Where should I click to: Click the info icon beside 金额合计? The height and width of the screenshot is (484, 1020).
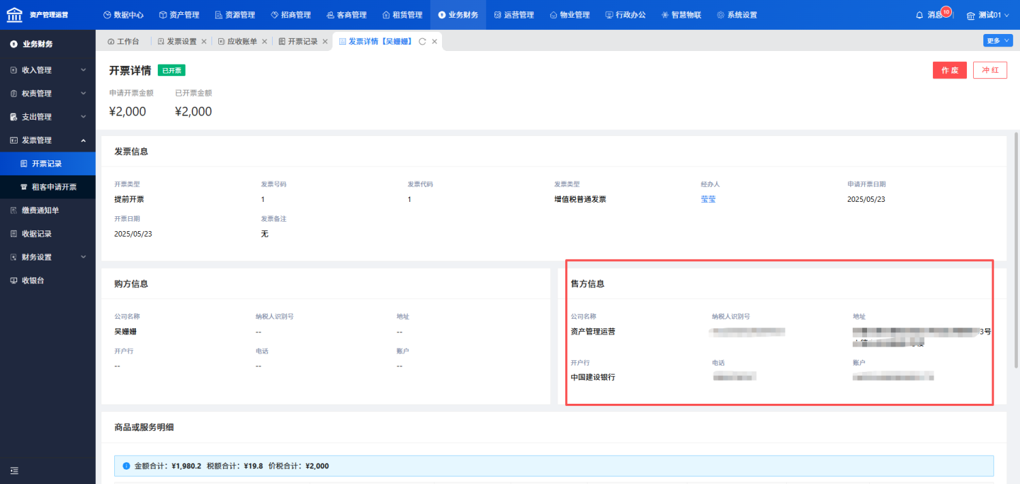(x=126, y=466)
